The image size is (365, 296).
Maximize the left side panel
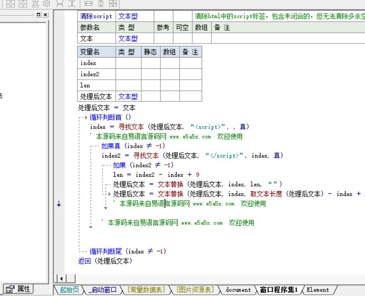point(39,14)
